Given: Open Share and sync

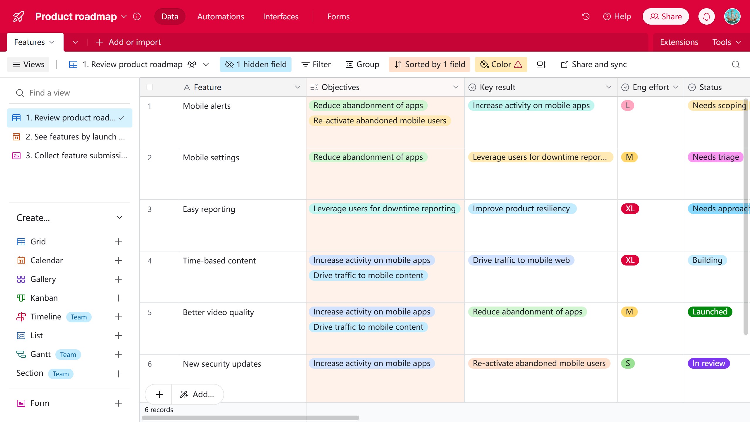Looking at the screenshot, I should coord(594,64).
